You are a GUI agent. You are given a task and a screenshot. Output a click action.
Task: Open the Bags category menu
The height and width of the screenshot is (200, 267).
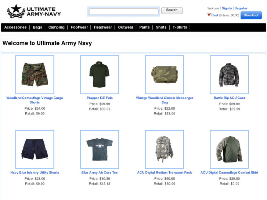point(37,27)
